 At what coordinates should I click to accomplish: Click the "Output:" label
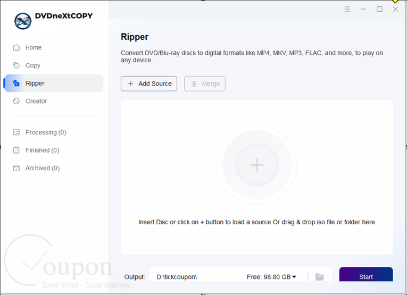135,277
